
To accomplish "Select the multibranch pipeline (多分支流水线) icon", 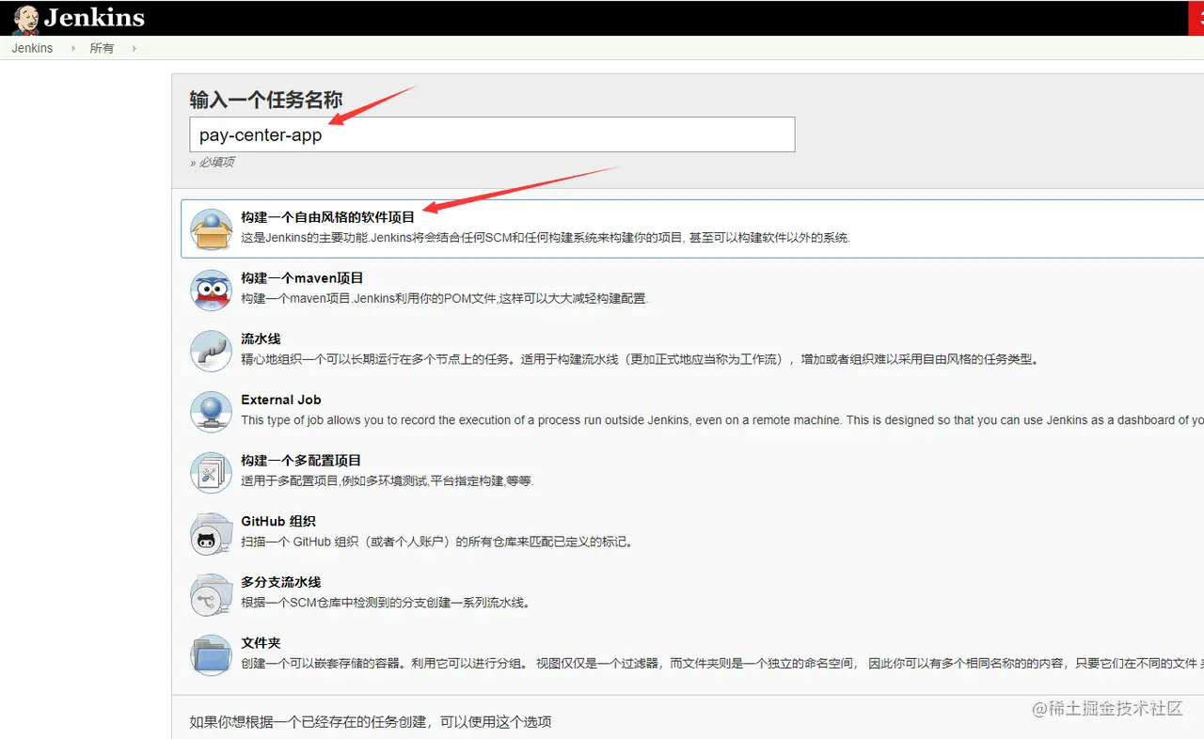I will tap(211, 594).
